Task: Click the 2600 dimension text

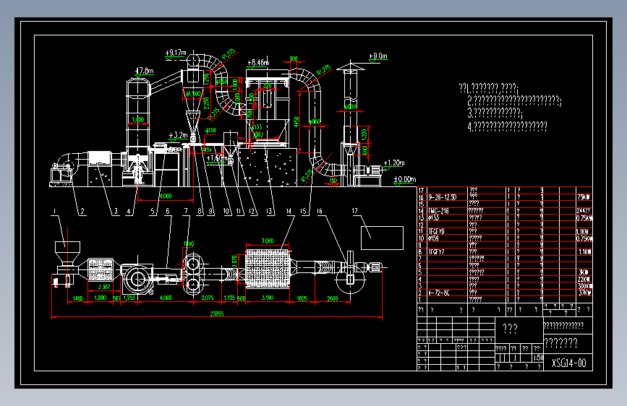Action: pyautogui.click(x=332, y=298)
